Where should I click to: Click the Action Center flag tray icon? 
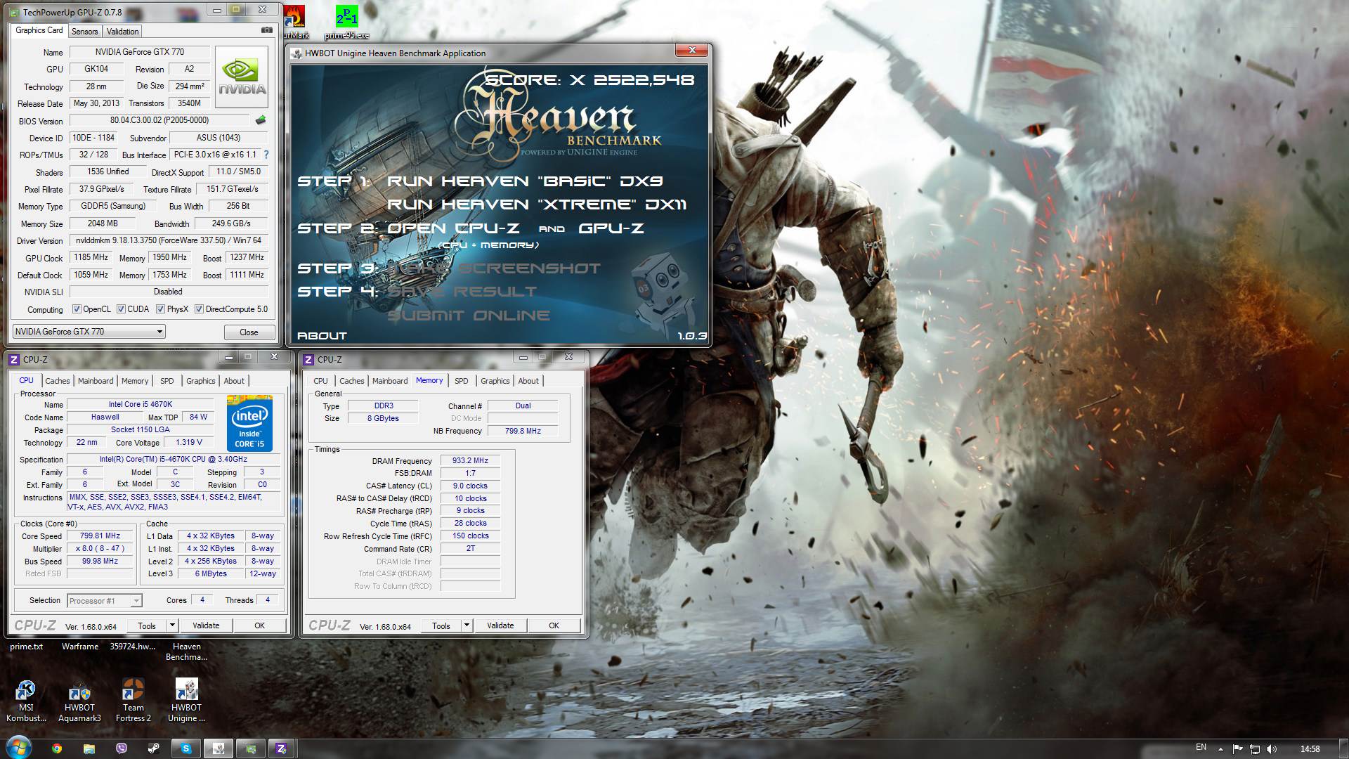tap(1238, 749)
